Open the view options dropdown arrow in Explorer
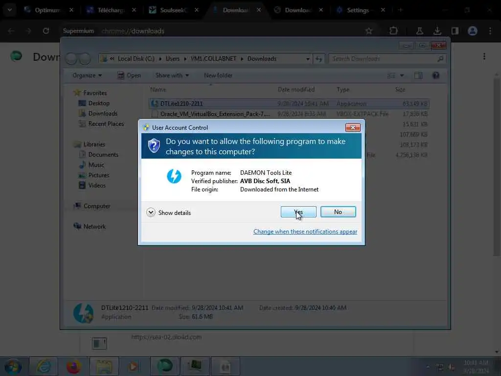 (x=402, y=75)
